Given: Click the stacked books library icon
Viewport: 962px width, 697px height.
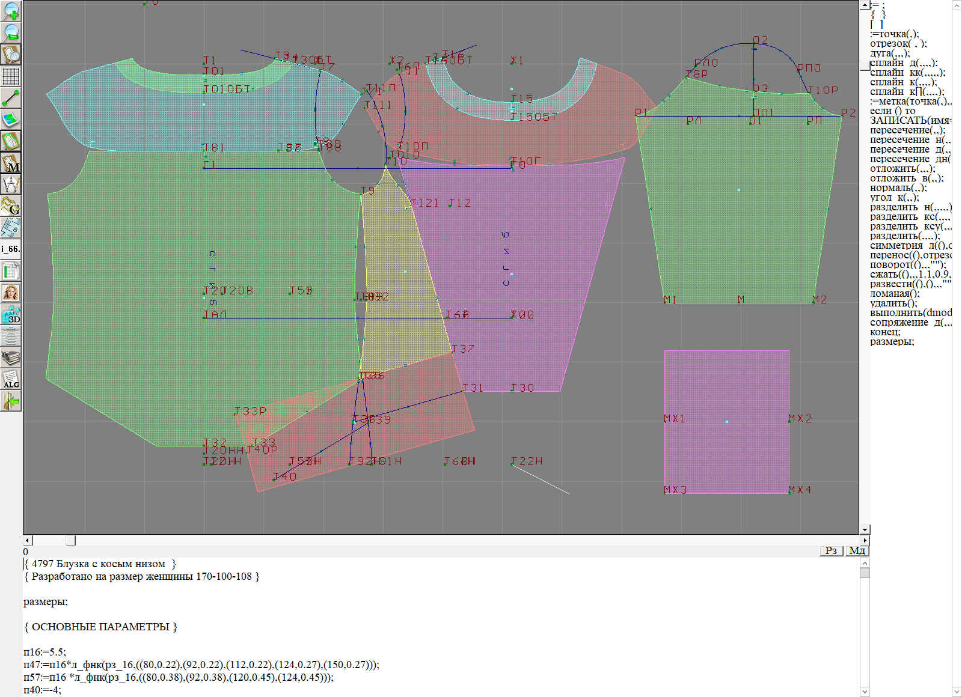Looking at the screenshot, I should 11,358.
